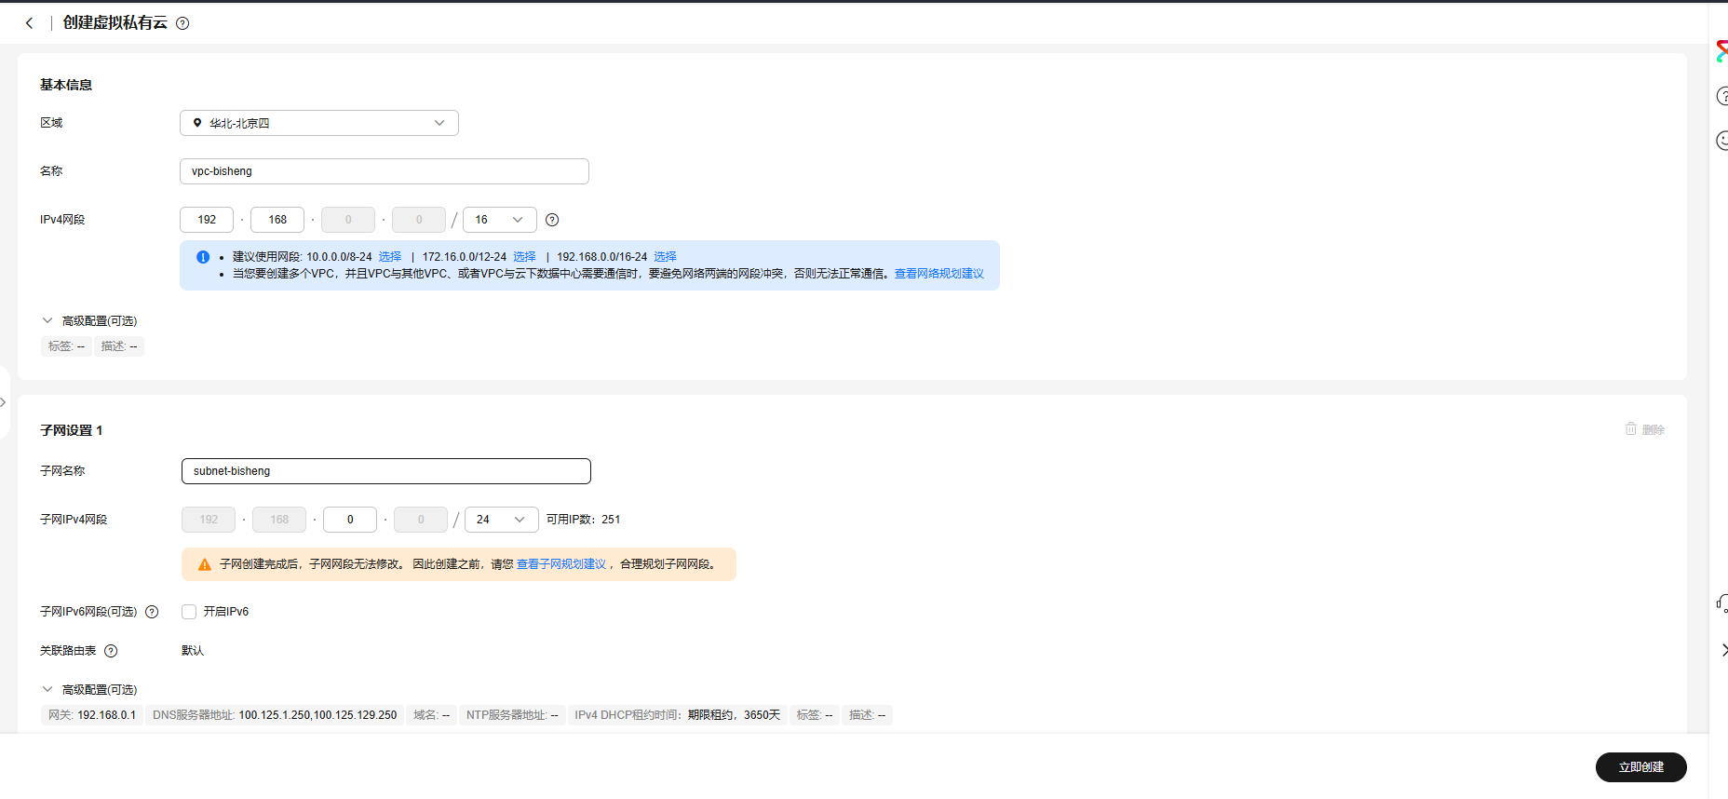Open 查看网络规划建议 link
The height and width of the screenshot is (799, 1728).
(x=938, y=274)
